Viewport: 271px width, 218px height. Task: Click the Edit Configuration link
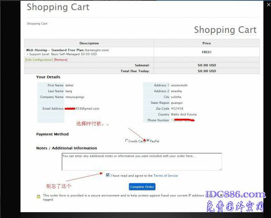[39, 60]
